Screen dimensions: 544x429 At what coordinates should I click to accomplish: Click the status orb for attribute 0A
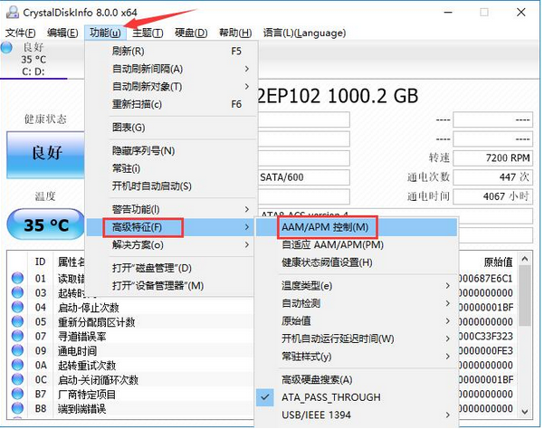[17, 365]
